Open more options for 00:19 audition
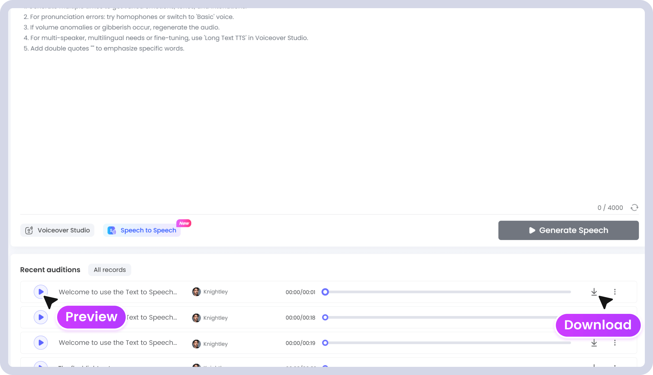Image resolution: width=653 pixels, height=375 pixels. (615, 343)
